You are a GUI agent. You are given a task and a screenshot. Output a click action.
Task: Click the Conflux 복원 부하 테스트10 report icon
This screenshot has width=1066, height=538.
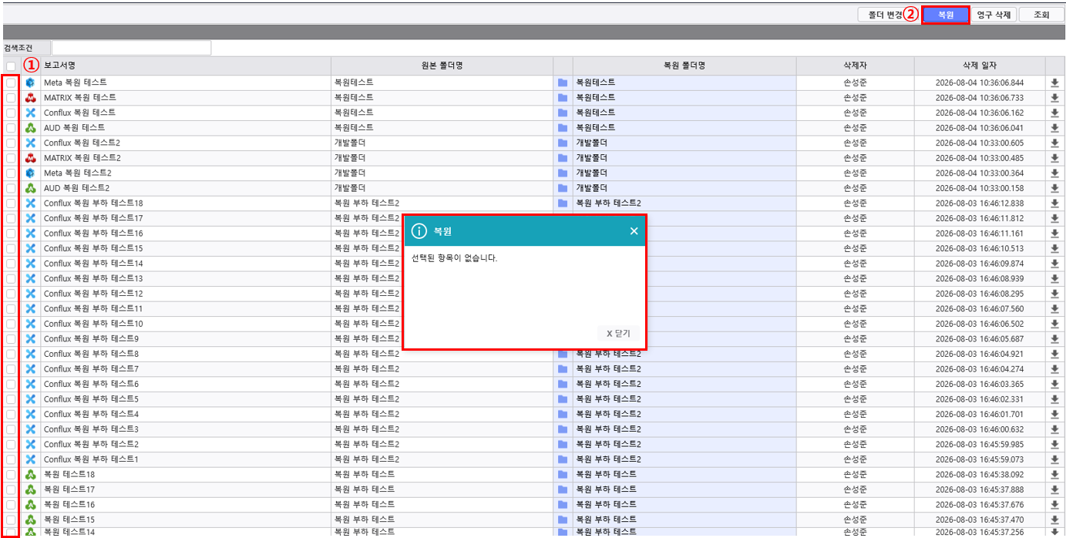click(31, 324)
